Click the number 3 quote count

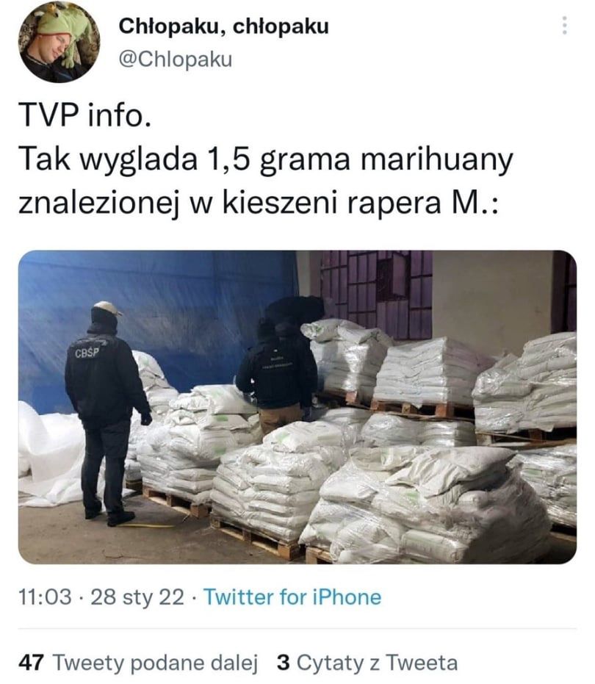[x=284, y=663]
